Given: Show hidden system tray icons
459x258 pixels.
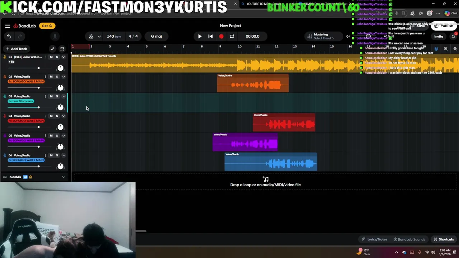Looking at the screenshot, I should [396, 252].
